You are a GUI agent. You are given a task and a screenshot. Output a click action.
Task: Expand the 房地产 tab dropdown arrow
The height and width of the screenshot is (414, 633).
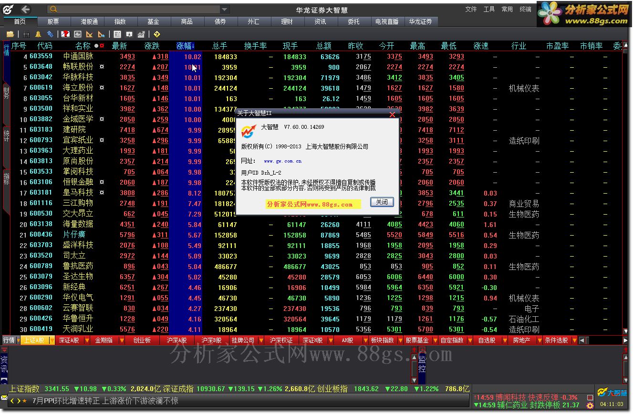(x=540, y=341)
